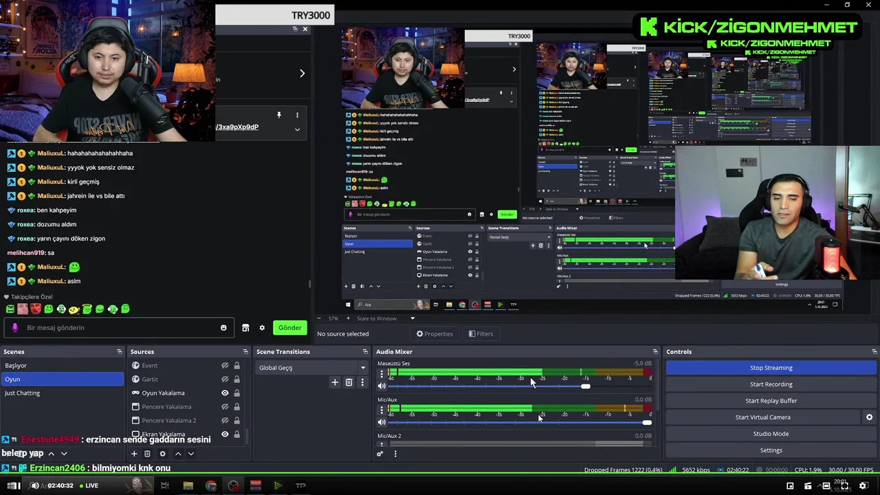Undock the Sources panel
The height and width of the screenshot is (495, 880).
coord(246,352)
